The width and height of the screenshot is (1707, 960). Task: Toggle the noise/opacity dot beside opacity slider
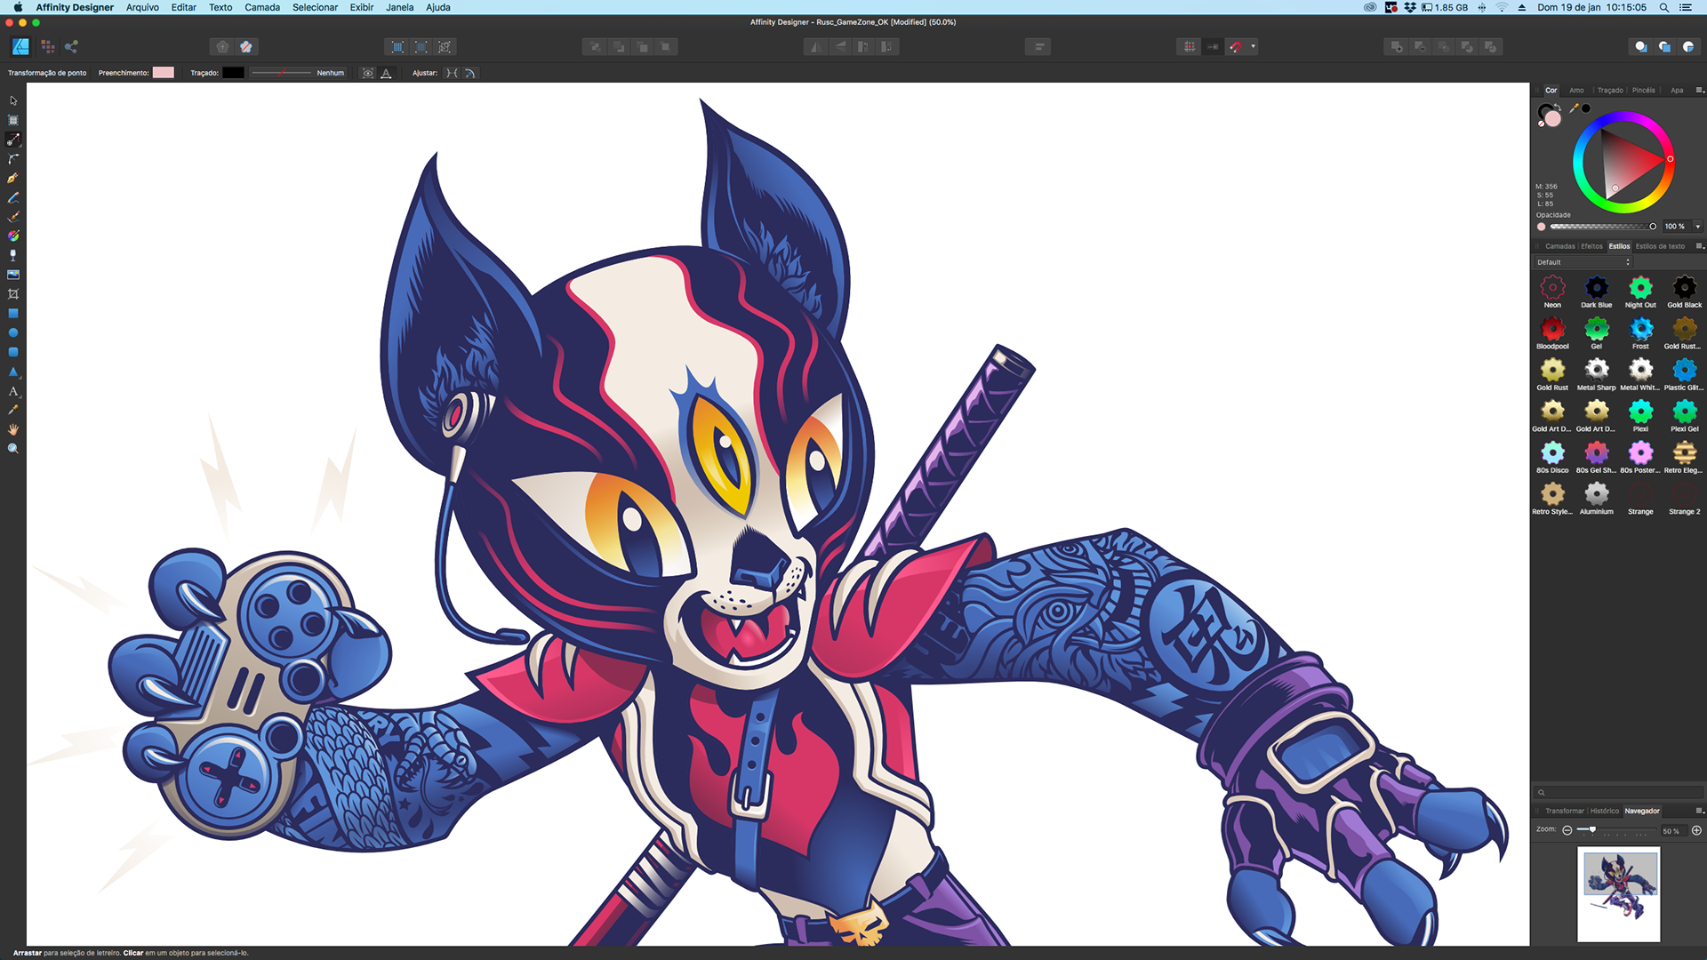(1542, 227)
